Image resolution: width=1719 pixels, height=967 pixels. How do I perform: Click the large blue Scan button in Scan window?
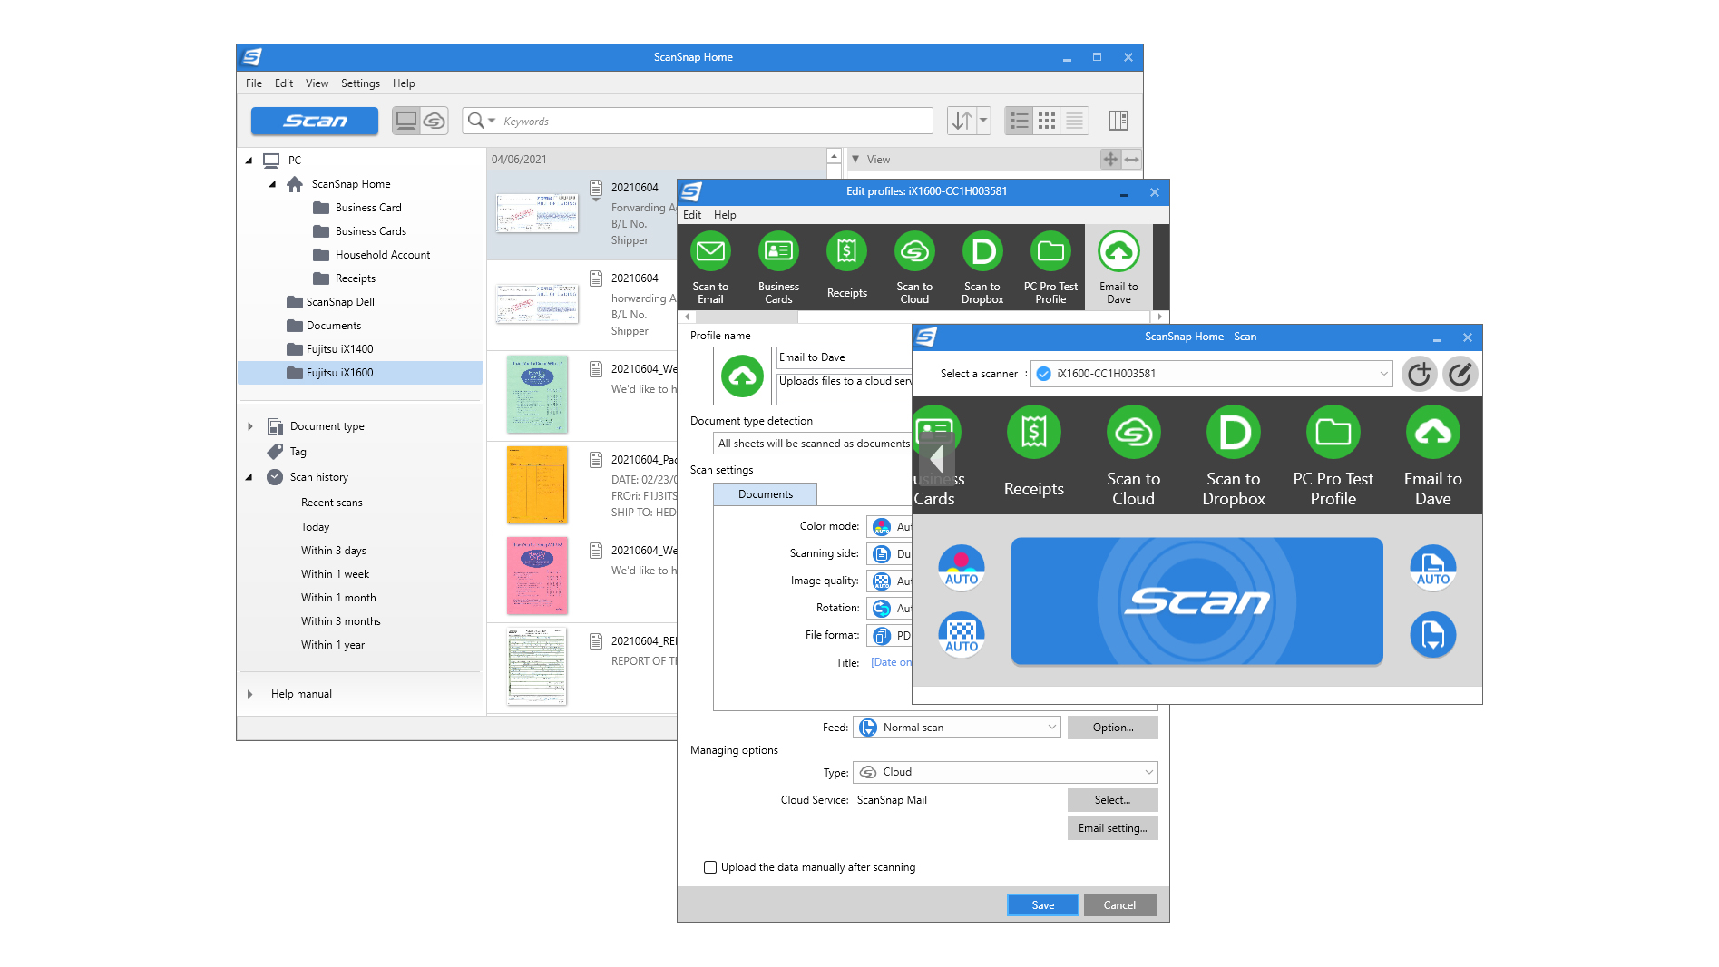point(1197,601)
